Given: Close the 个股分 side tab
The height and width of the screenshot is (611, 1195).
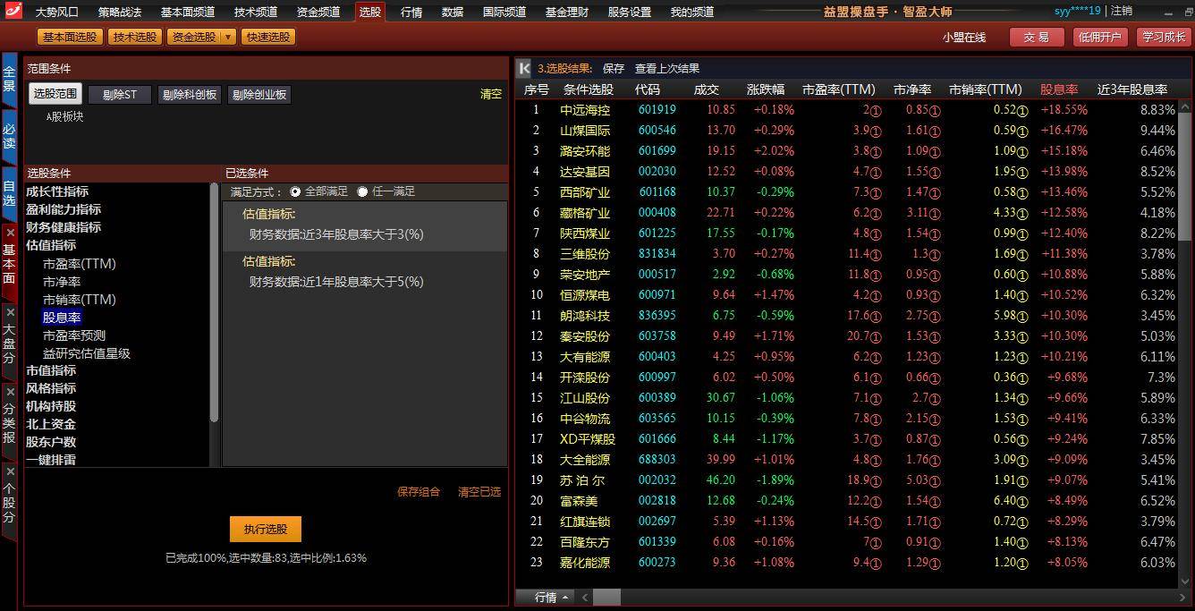Looking at the screenshot, I should coord(9,471).
